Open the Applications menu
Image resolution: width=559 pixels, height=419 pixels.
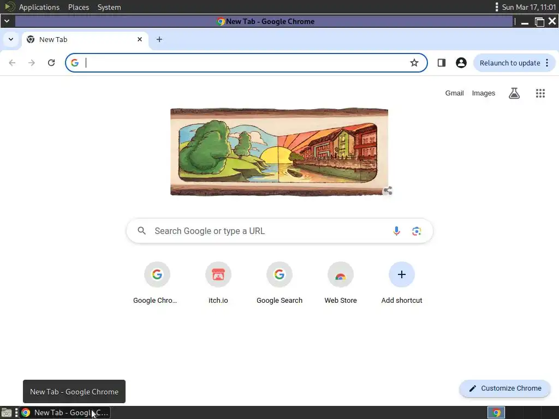click(x=39, y=7)
